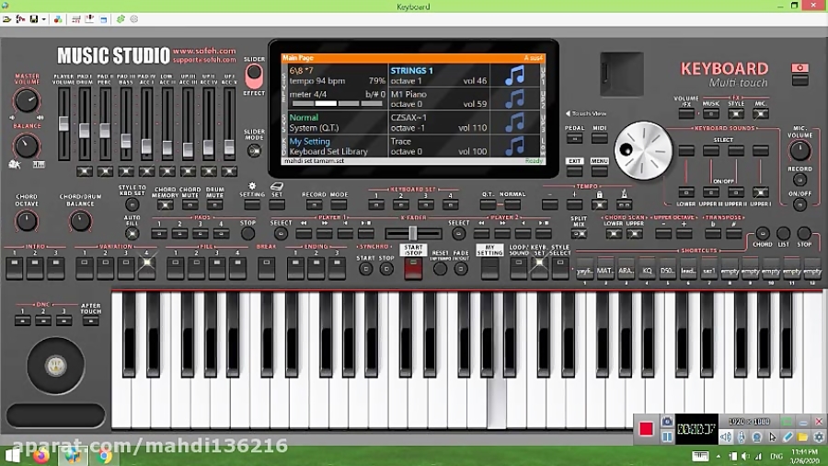This screenshot has width=828, height=466.
Task: Click Transpose sharp button
Action: coord(733,234)
